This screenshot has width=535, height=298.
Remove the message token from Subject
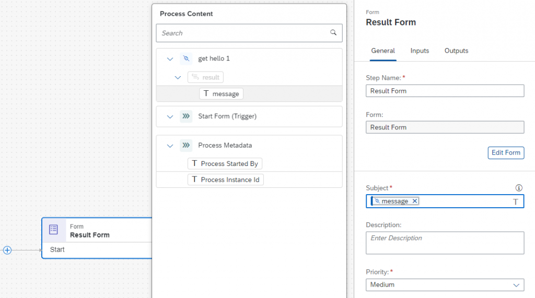(414, 201)
